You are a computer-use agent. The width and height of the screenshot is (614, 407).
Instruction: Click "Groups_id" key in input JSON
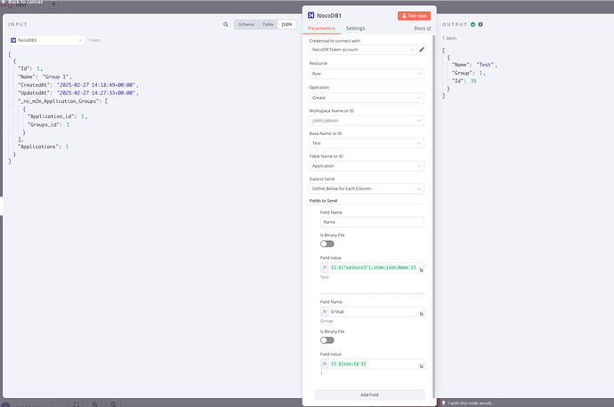tap(44, 124)
